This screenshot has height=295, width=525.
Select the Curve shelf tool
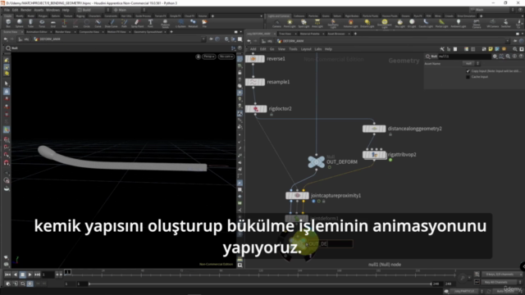pyautogui.click(x=98, y=23)
